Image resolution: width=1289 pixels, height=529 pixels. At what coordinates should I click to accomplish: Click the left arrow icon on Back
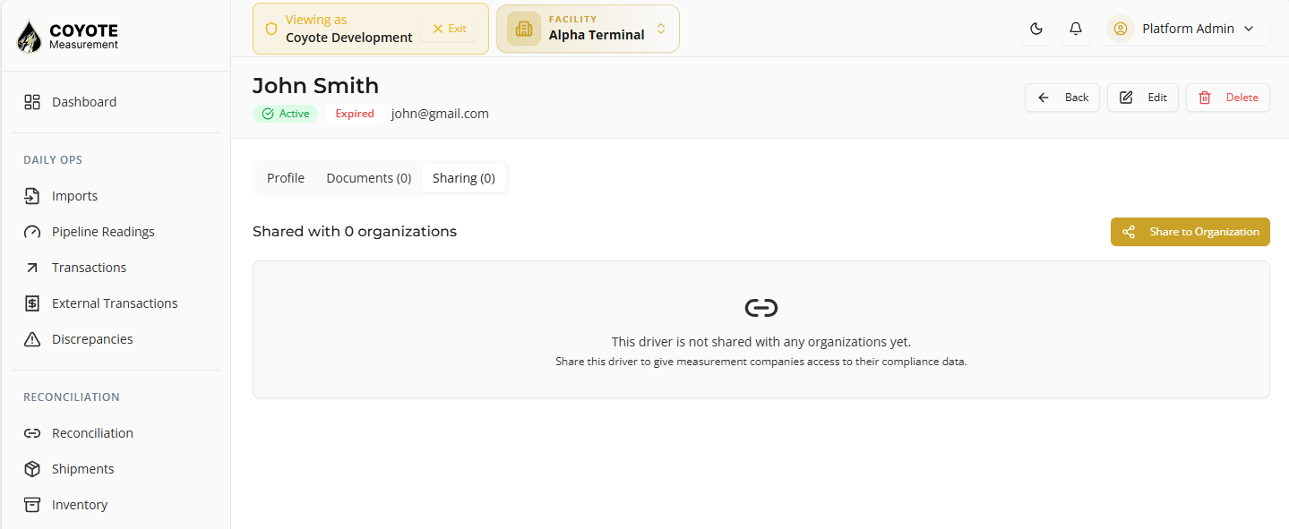(1044, 98)
